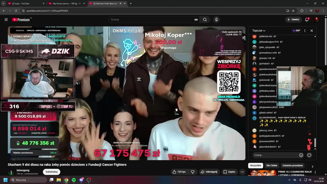
Task: Open the tab search dropdown arrow
Action: click(3, 4)
